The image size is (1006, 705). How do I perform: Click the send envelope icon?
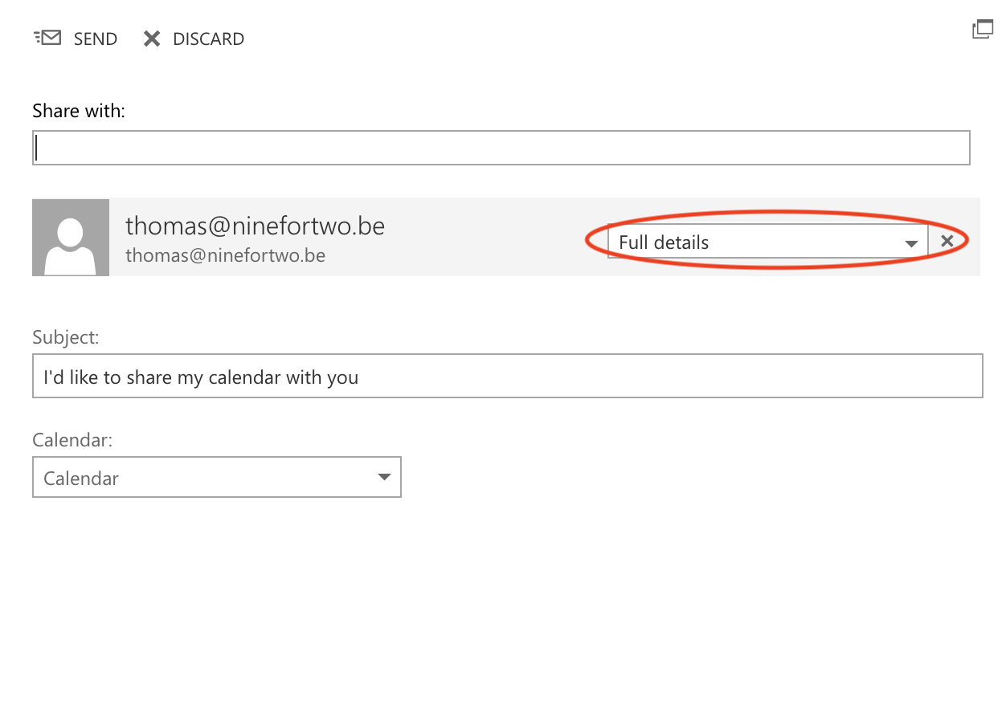click(47, 38)
